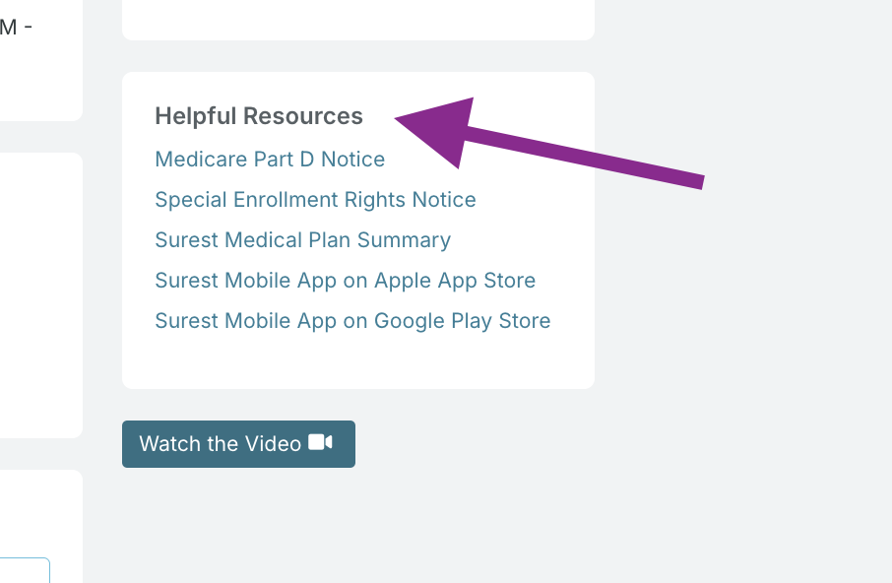892x583 pixels.
Task: Click the video camera icon
Action: coord(321,443)
